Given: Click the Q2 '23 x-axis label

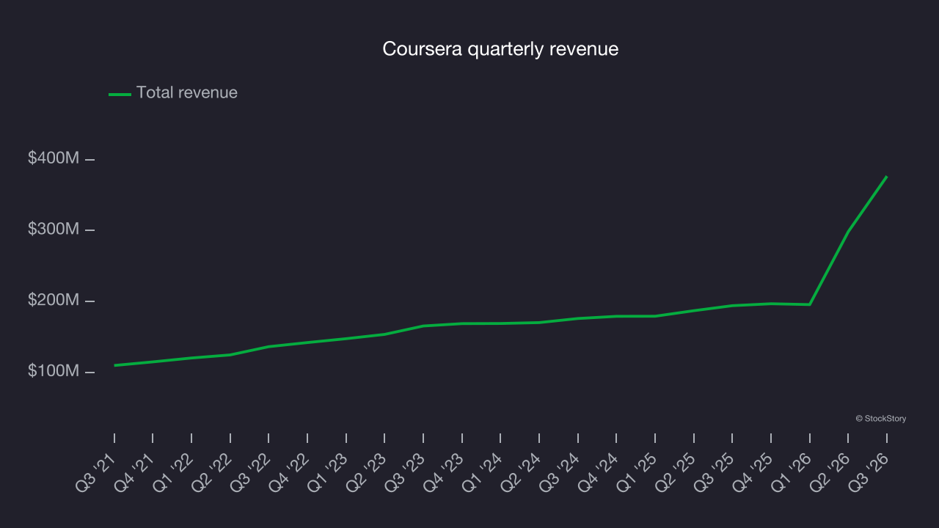Looking at the screenshot, I should 367,472.
